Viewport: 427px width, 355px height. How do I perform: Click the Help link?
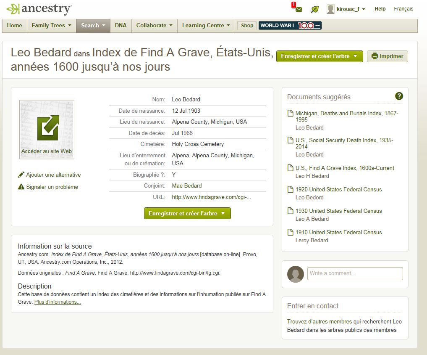pos(380,9)
